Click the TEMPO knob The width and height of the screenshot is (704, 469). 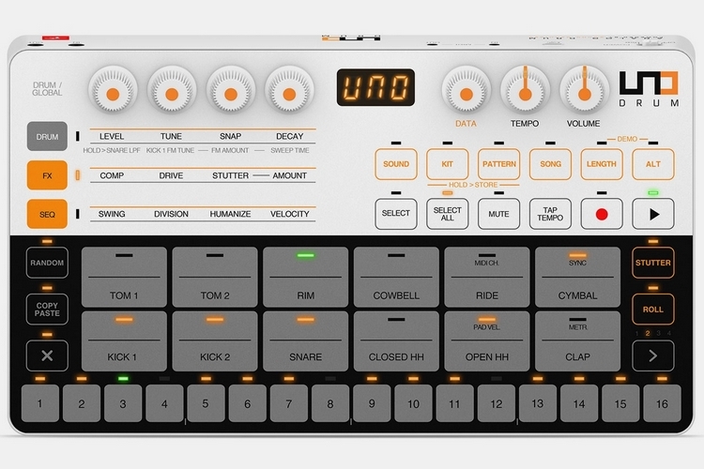pos(525,90)
